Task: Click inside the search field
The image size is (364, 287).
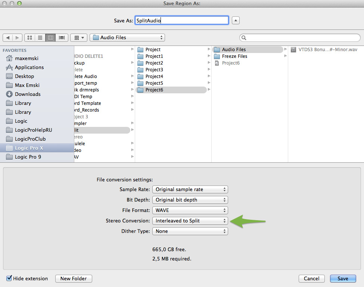Action: [299, 37]
